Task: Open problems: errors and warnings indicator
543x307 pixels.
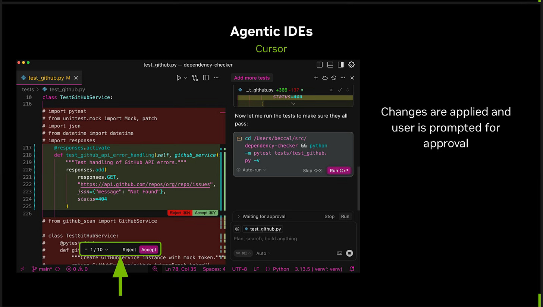Action: coord(77,269)
